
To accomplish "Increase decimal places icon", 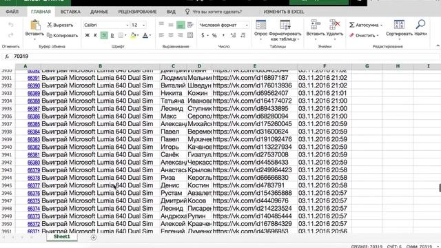I will tap(233, 35).
